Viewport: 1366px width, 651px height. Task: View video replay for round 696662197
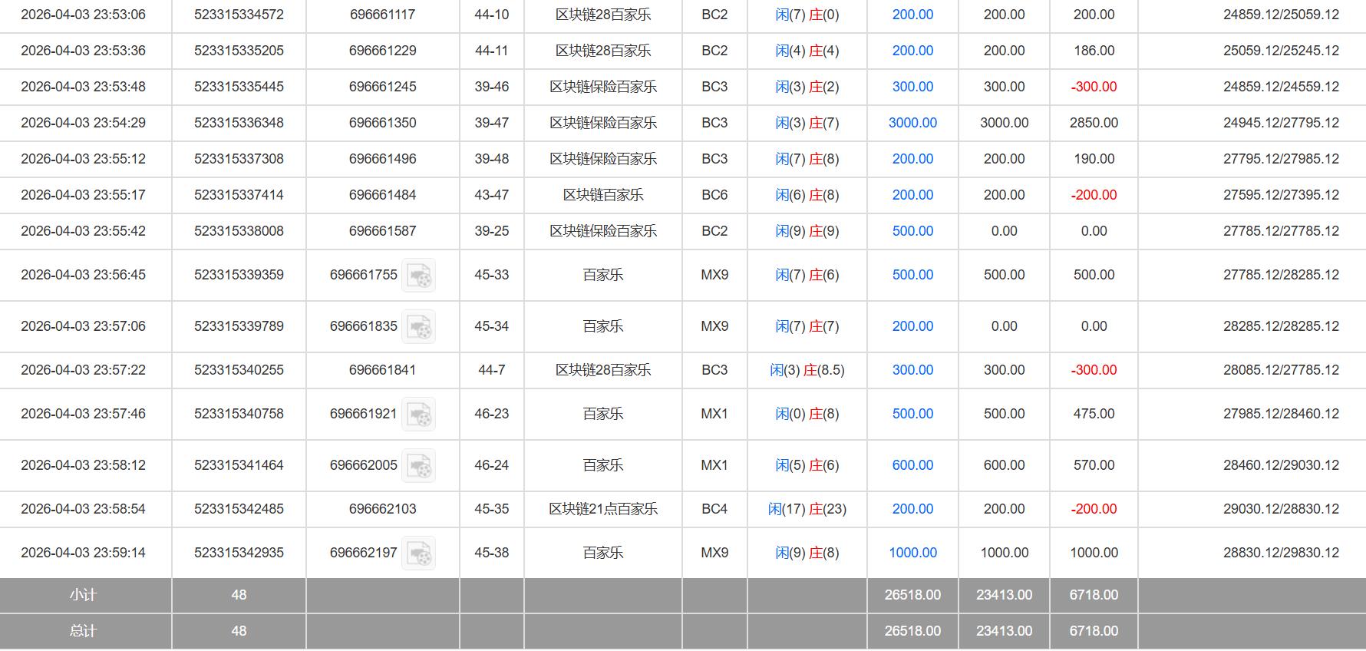pos(419,554)
